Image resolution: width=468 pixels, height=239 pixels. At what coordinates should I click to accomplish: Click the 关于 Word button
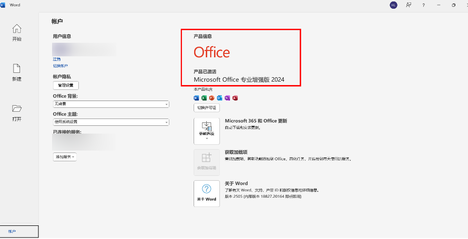pyautogui.click(x=207, y=193)
